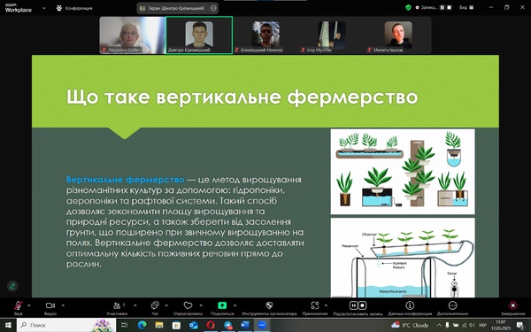The height and width of the screenshot is (332, 531).
Task: Expand audio options arrow next to Звук
Action: point(29,305)
